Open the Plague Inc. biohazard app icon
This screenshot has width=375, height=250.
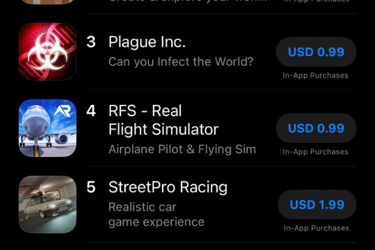click(48, 52)
